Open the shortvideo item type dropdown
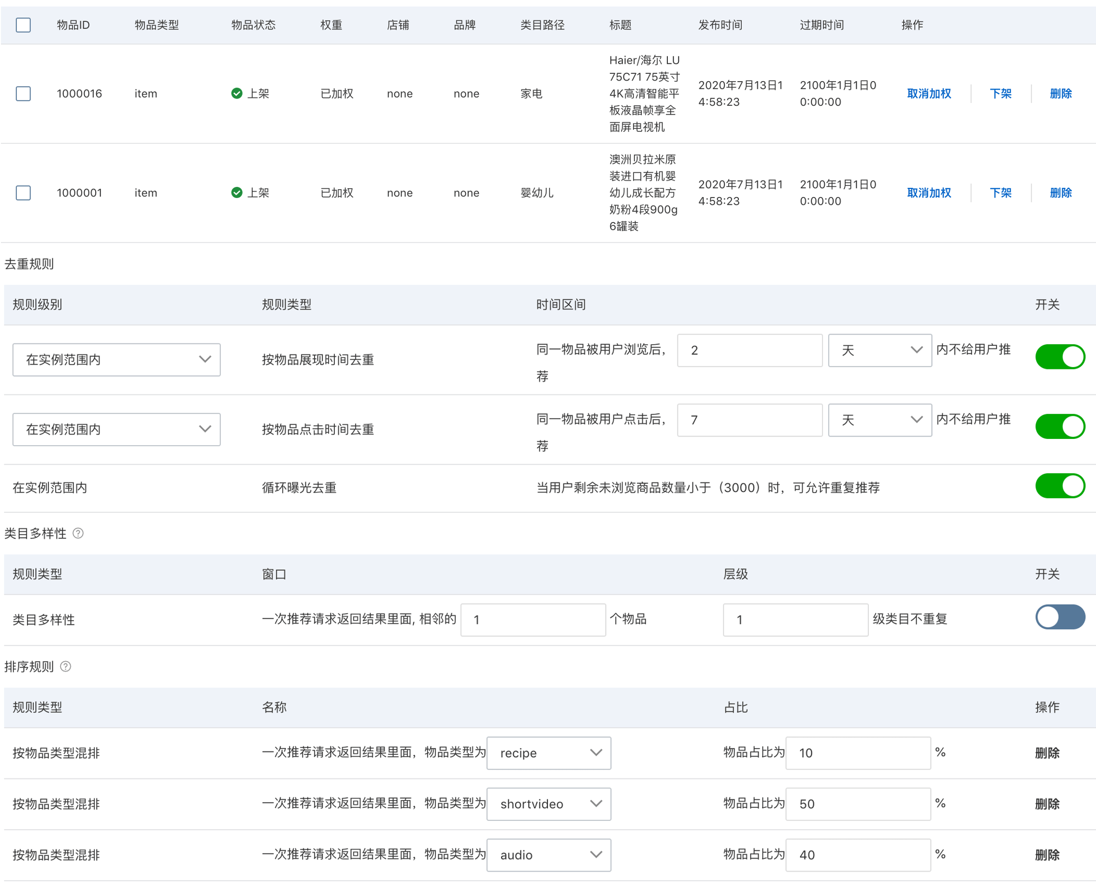This screenshot has height=889, width=1096. click(549, 804)
